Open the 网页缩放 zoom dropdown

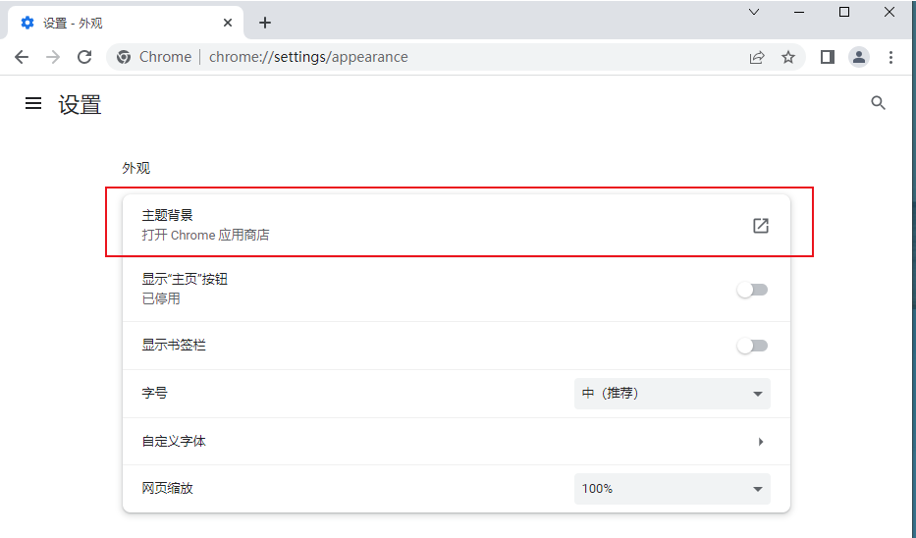click(x=672, y=488)
